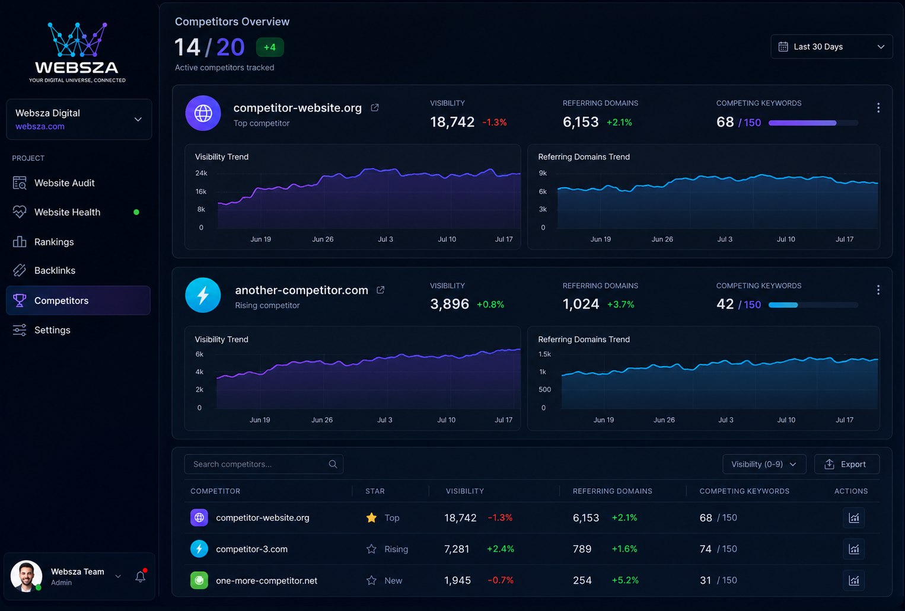Open chart action for competitor-3.com row
The image size is (905, 611).
click(854, 549)
